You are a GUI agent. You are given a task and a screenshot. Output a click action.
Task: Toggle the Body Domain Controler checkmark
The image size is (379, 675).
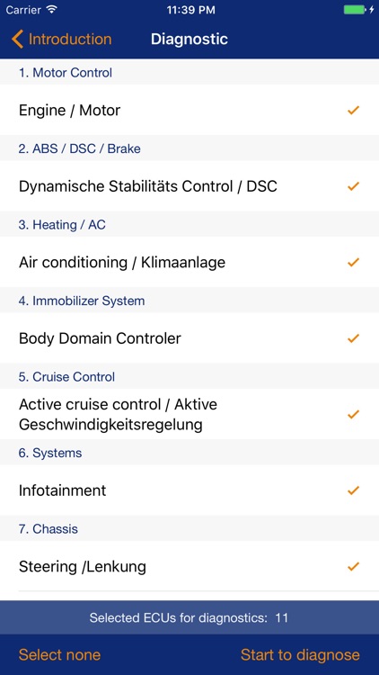(x=353, y=338)
